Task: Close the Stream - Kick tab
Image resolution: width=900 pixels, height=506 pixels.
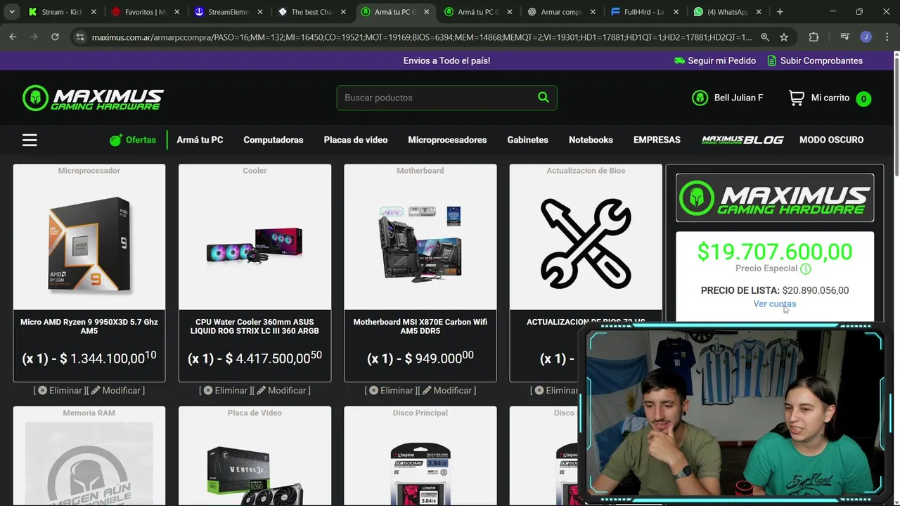Action: click(x=94, y=12)
